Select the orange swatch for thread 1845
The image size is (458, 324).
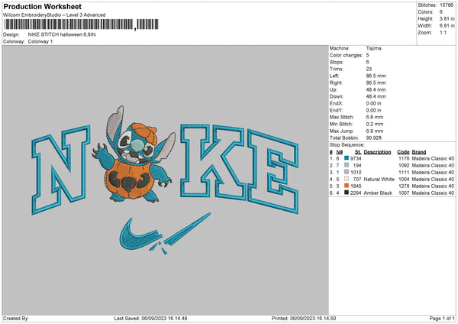347,186
